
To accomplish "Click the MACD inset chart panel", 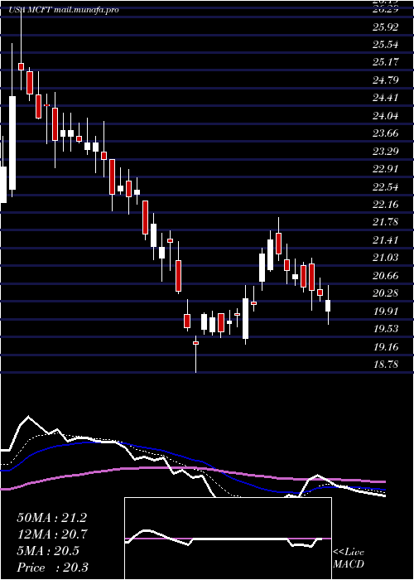I will point(228,539).
